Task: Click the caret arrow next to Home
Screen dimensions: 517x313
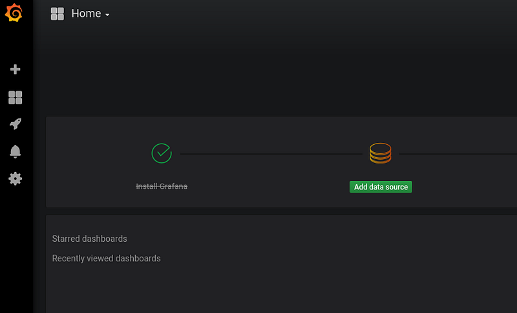Action: tap(107, 15)
